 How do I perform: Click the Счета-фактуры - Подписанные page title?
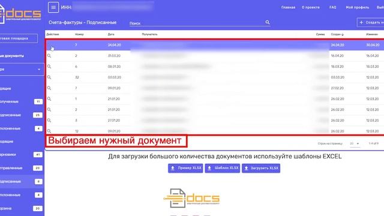point(83,23)
